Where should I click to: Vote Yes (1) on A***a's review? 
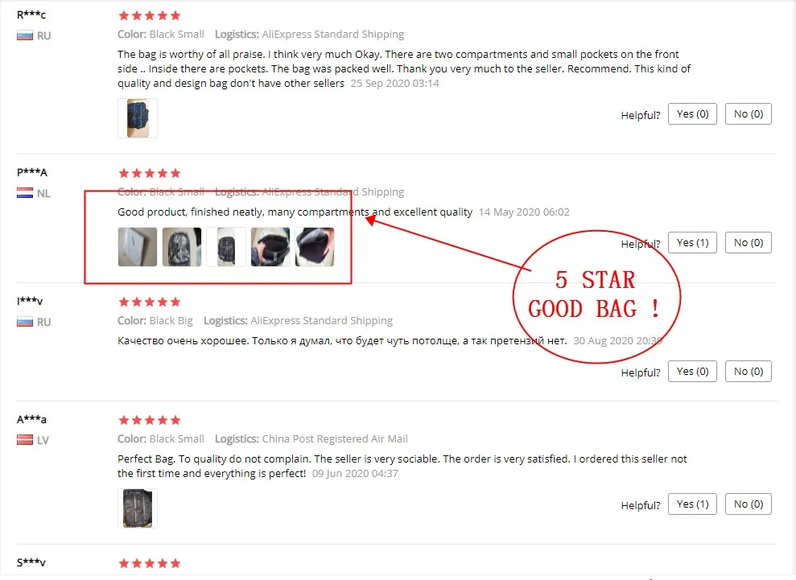tap(692, 504)
